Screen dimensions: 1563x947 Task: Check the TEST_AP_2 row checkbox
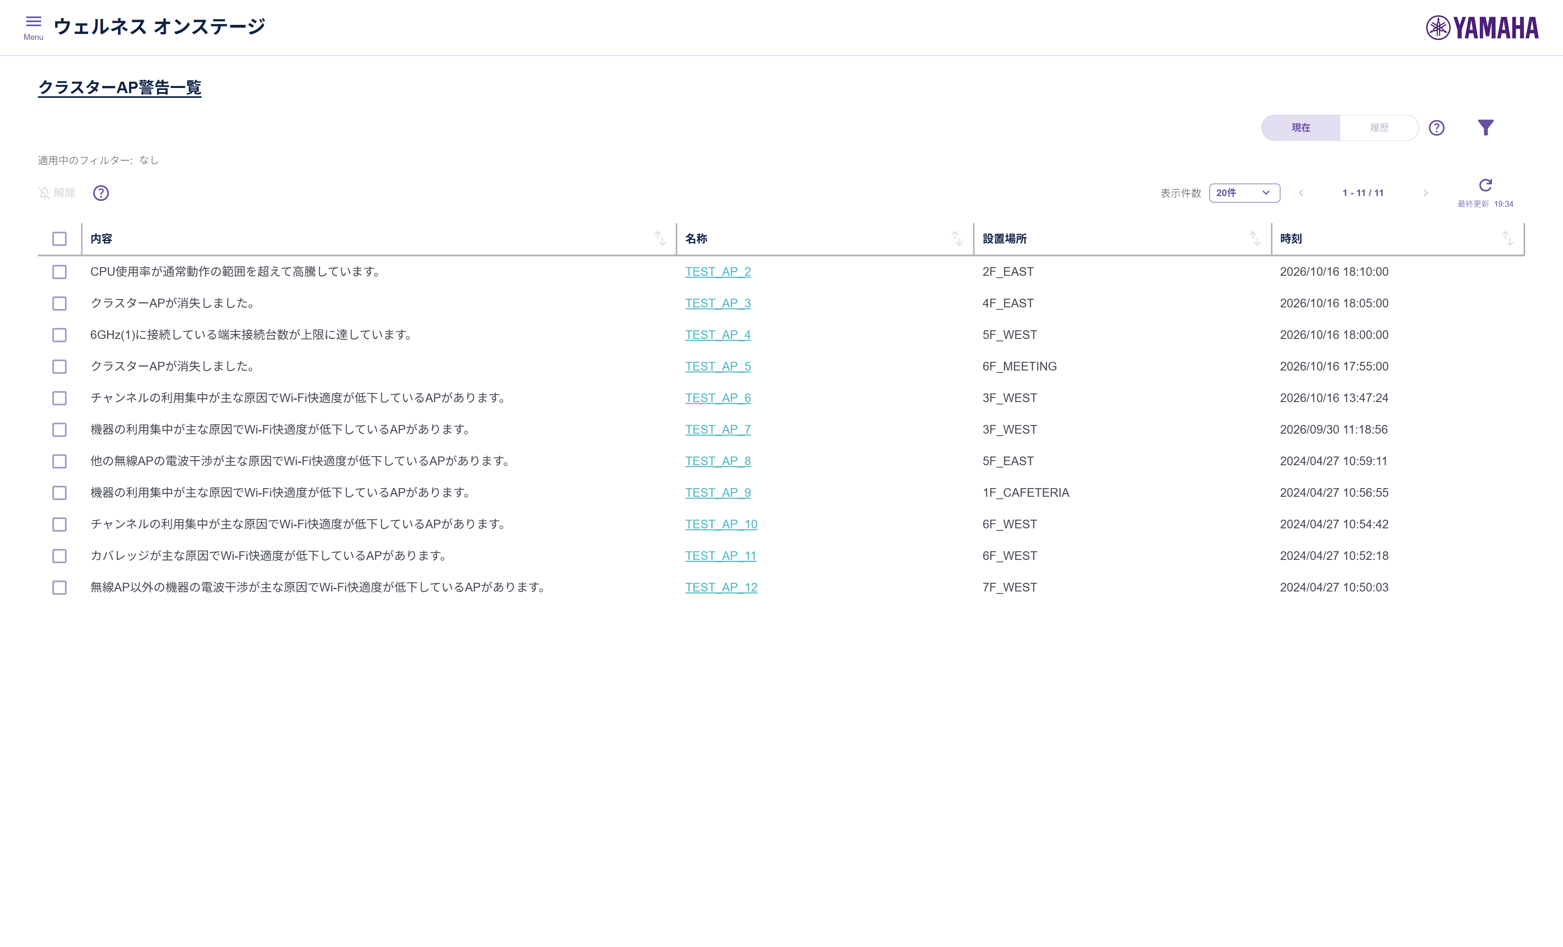(x=60, y=272)
